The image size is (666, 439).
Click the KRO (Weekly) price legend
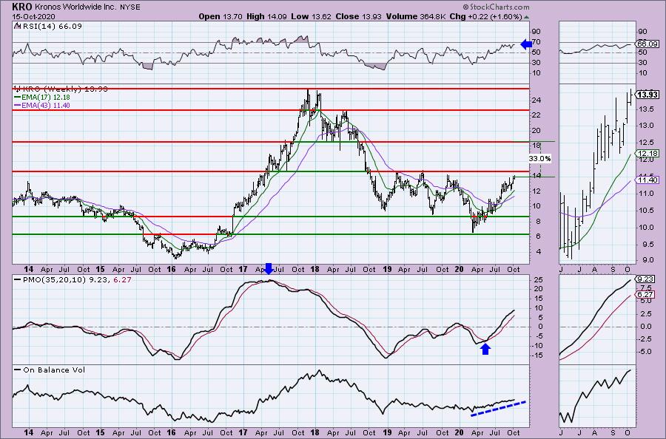(65, 89)
